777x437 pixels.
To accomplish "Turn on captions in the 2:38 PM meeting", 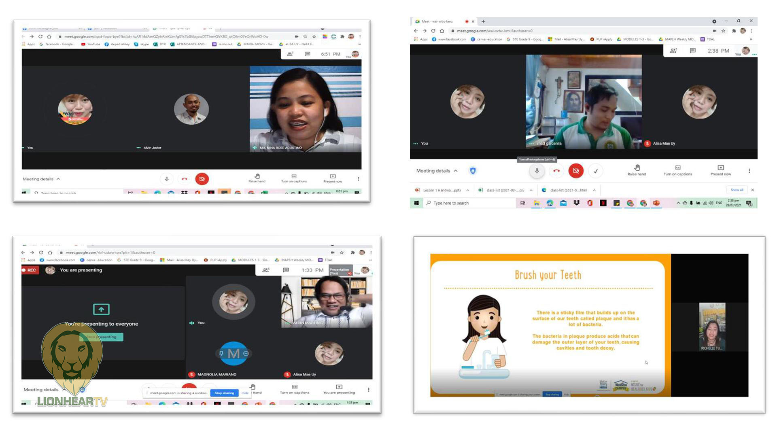I will point(677,170).
